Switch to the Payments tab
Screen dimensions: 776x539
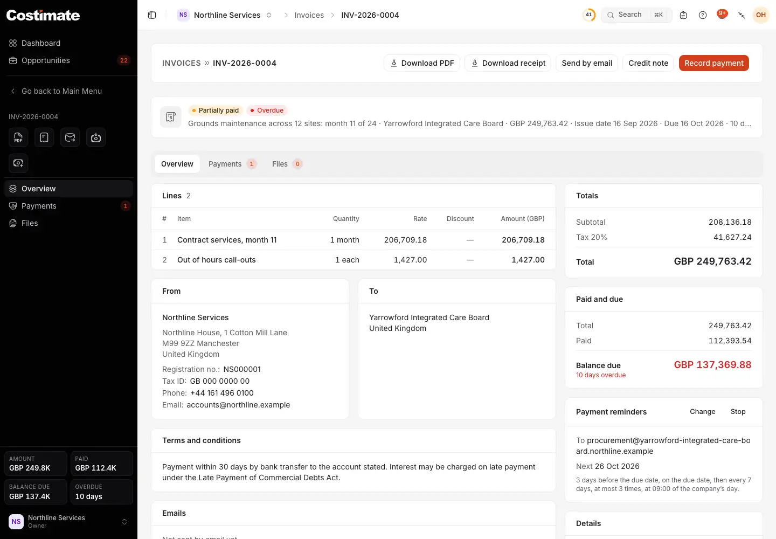pos(232,164)
